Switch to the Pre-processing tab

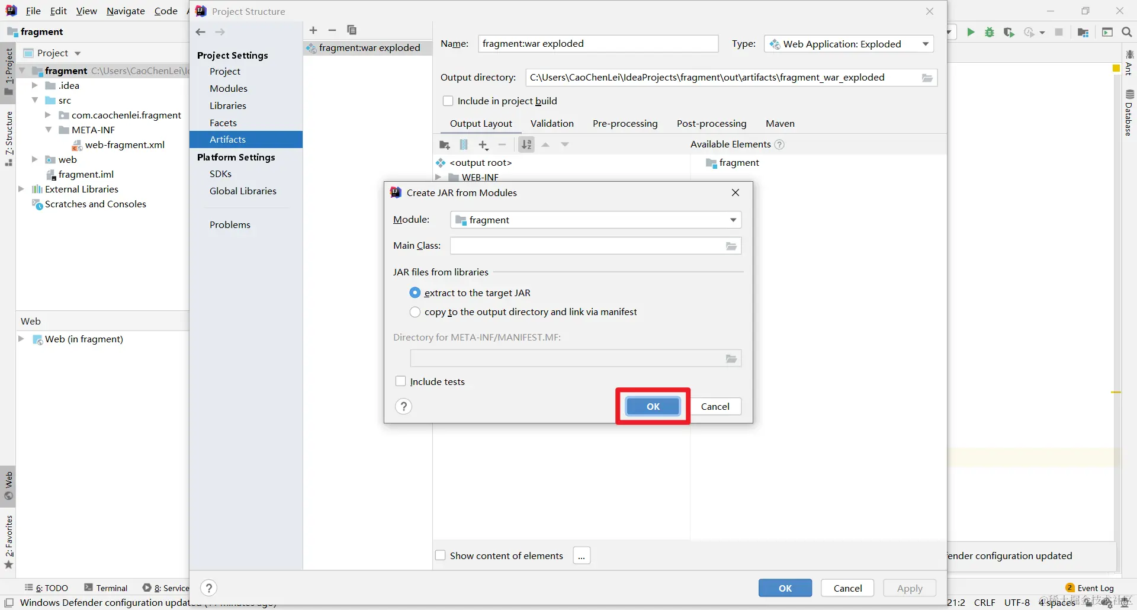pyautogui.click(x=625, y=123)
